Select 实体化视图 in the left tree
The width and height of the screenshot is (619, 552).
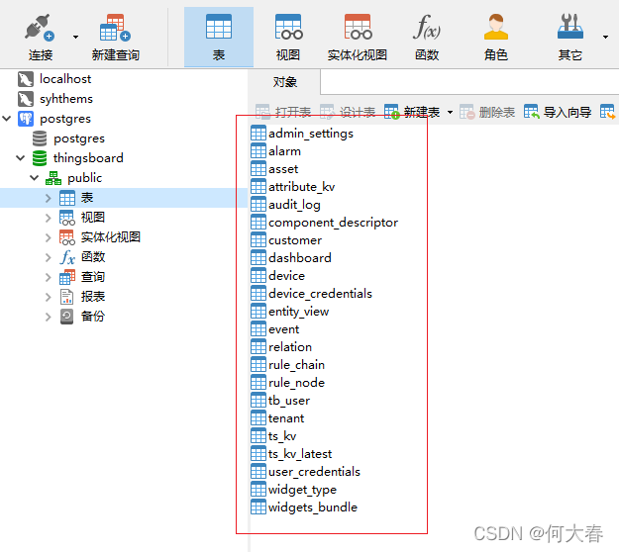(111, 237)
